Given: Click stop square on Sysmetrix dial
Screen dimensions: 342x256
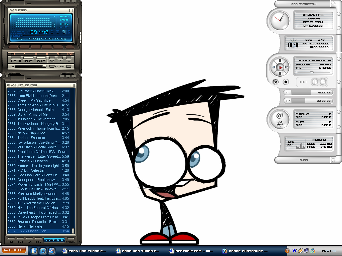Looking at the screenshot, I should point(280,74).
